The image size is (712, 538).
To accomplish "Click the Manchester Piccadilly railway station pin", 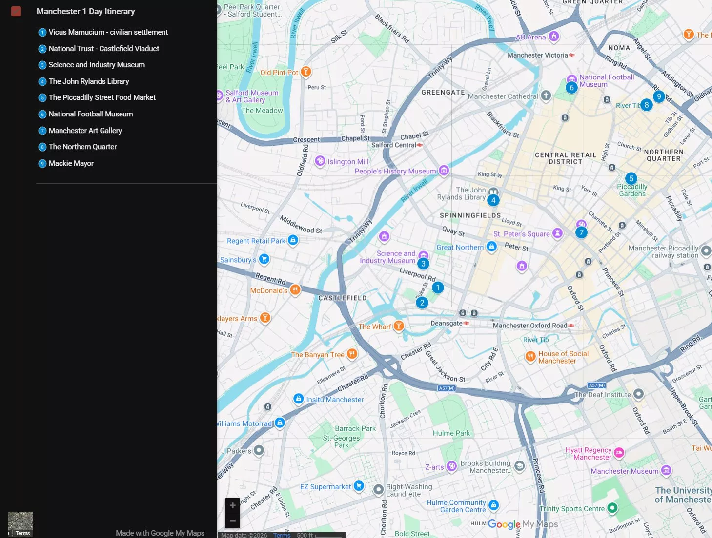I will click(x=706, y=251).
